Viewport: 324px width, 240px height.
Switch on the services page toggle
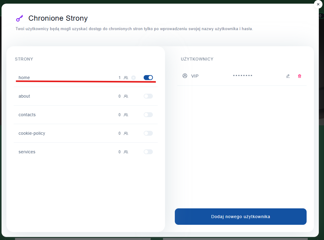148,152
